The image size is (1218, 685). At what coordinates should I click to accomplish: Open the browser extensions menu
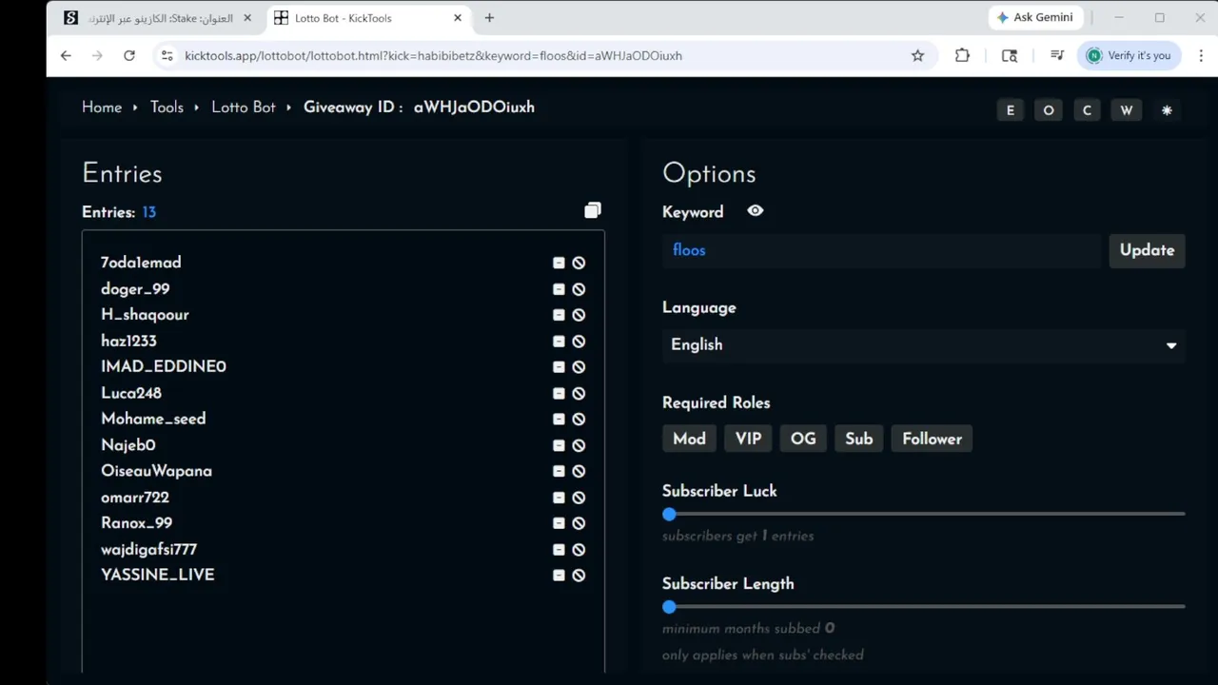pyautogui.click(x=963, y=56)
